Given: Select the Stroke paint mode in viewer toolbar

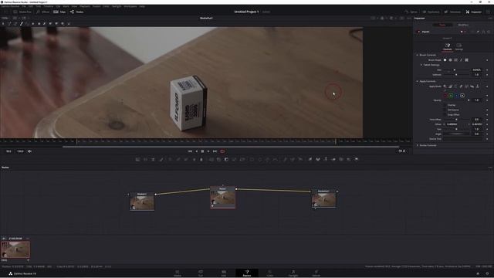Looking at the screenshot, I should click(x=22, y=24).
